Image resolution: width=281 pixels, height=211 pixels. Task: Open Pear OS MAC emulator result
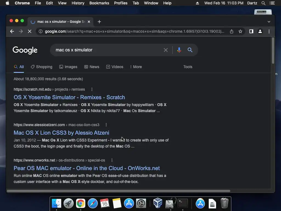click(x=87, y=168)
